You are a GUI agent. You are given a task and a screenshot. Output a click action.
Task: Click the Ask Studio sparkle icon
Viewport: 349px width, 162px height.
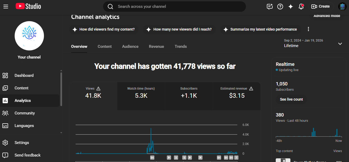(291, 7)
